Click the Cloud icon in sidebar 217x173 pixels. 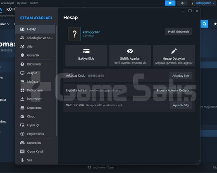click(22, 117)
